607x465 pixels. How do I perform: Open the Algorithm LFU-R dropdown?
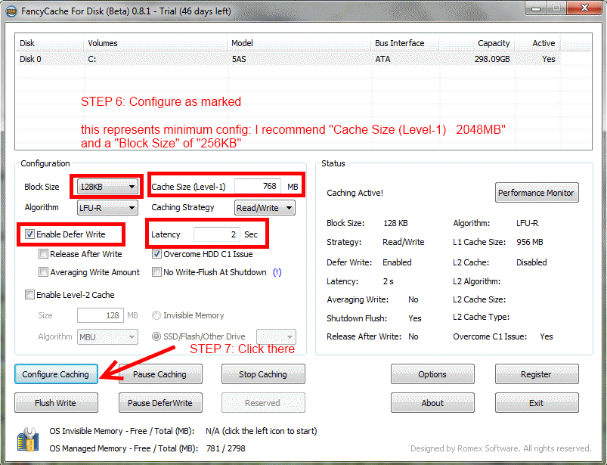(107, 208)
